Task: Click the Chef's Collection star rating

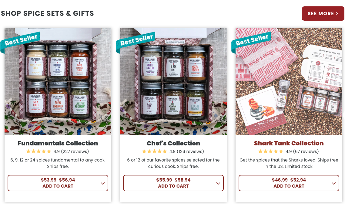Action: coord(154,151)
